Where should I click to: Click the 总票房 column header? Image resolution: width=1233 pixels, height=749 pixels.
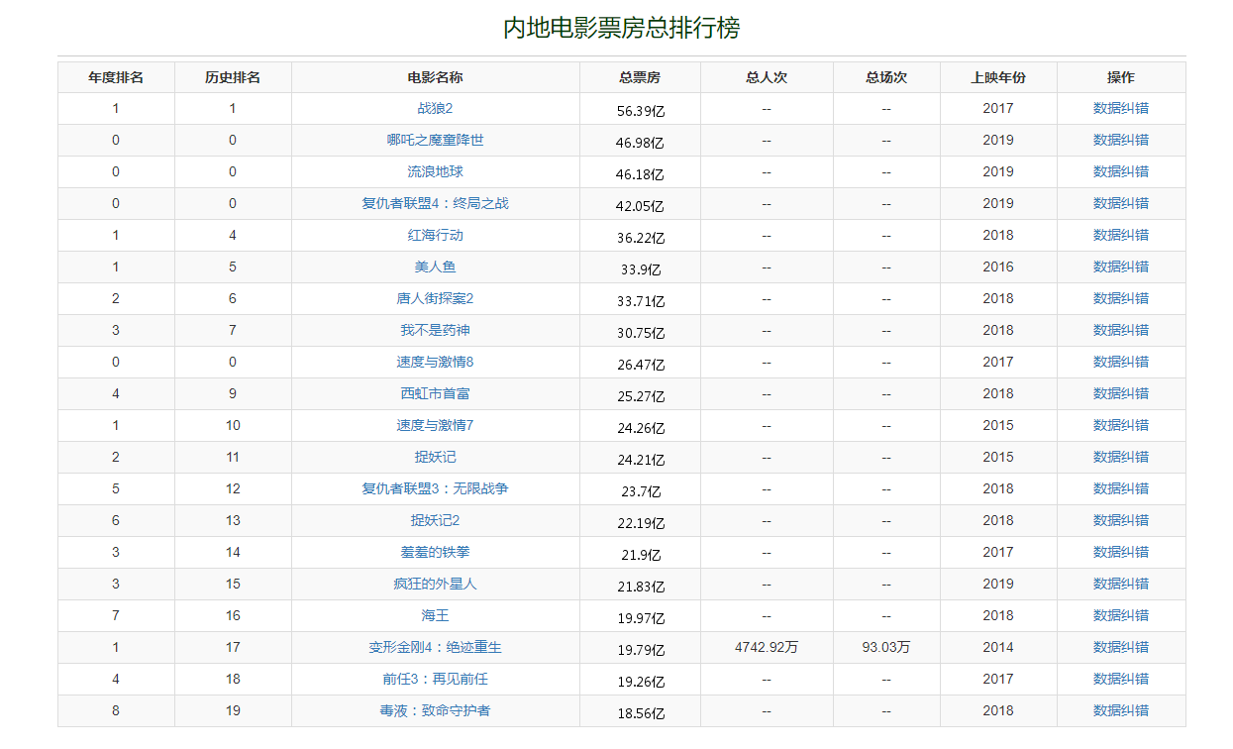pos(640,77)
